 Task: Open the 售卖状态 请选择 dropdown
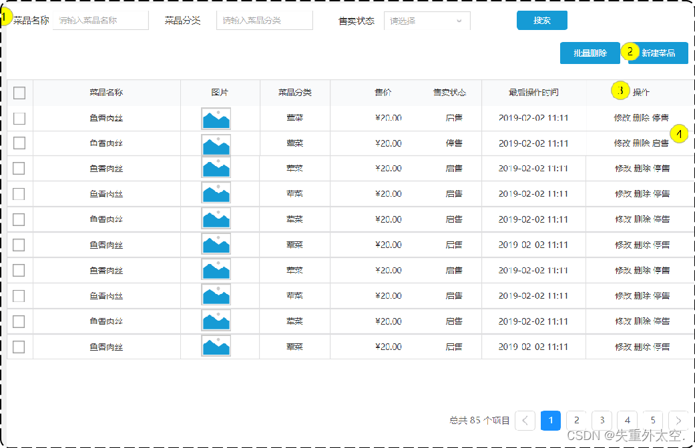(427, 21)
